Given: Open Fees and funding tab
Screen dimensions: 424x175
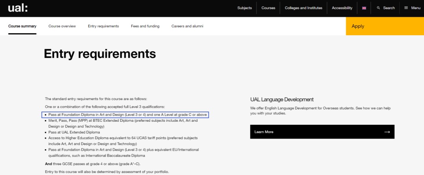Looking at the screenshot, I should coord(145,26).
